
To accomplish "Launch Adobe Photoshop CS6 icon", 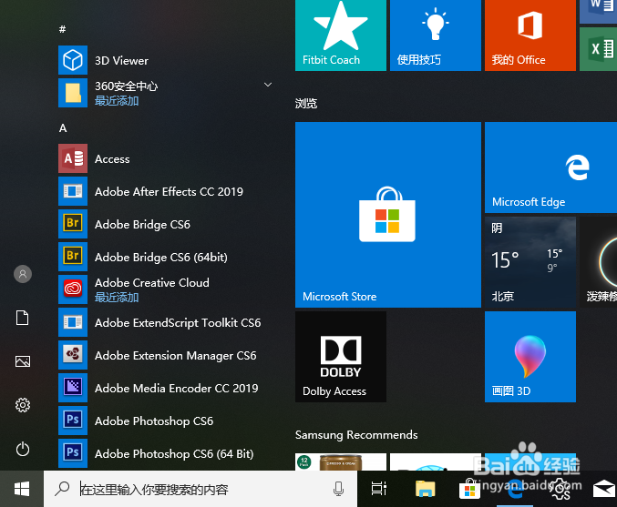I will point(73,421).
